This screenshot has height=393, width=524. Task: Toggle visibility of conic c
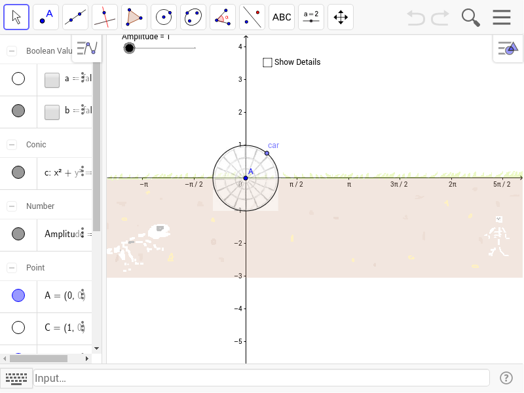pos(18,173)
